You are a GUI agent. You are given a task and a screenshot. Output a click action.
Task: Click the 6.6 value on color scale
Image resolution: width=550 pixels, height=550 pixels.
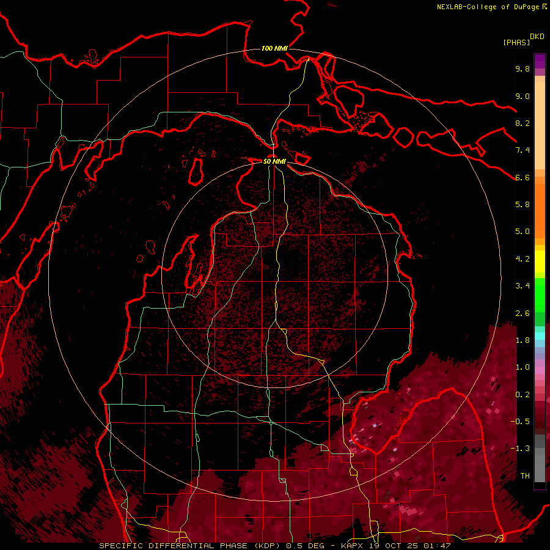tap(522, 177)
